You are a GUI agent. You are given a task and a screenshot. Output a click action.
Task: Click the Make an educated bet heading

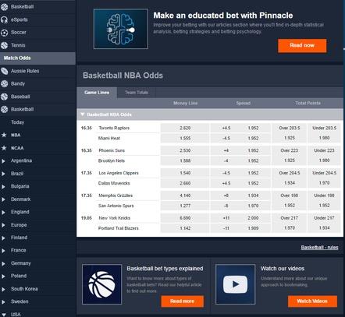click(x=223, y=16)
